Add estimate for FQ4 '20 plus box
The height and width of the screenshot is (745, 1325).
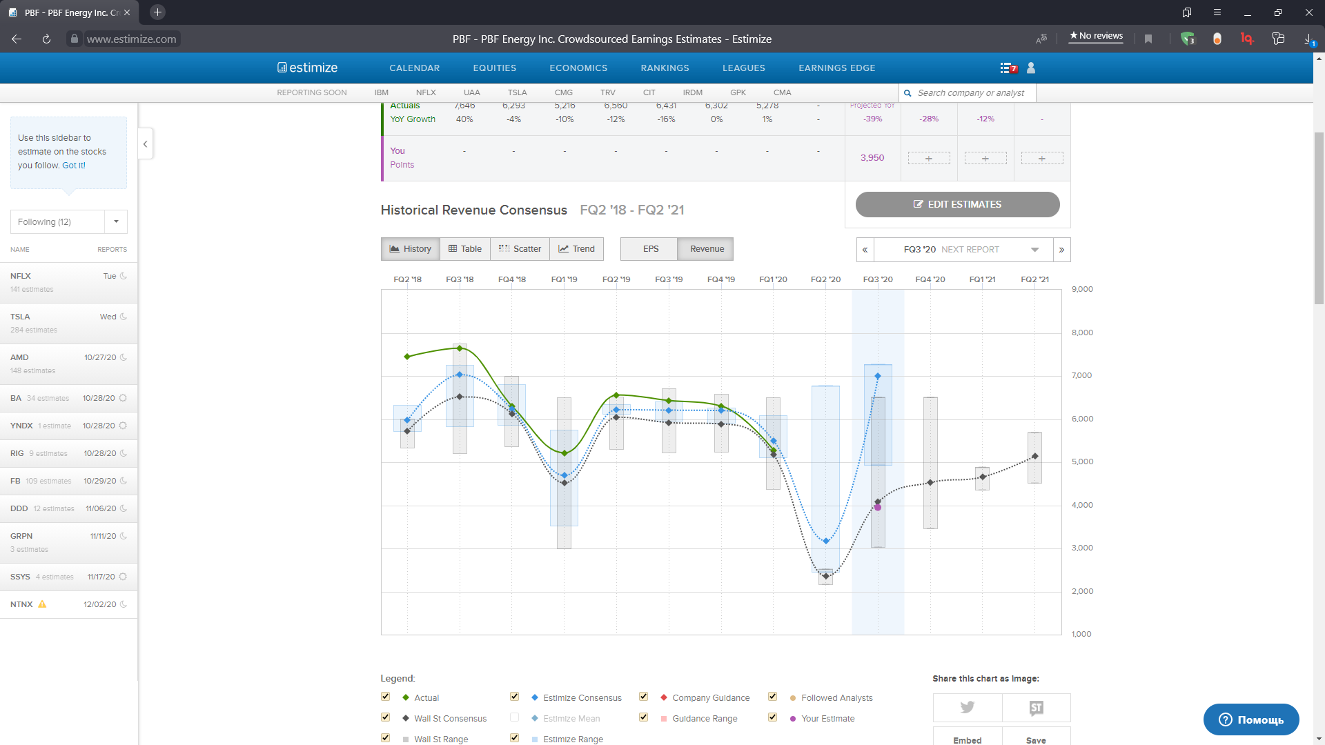929,159
